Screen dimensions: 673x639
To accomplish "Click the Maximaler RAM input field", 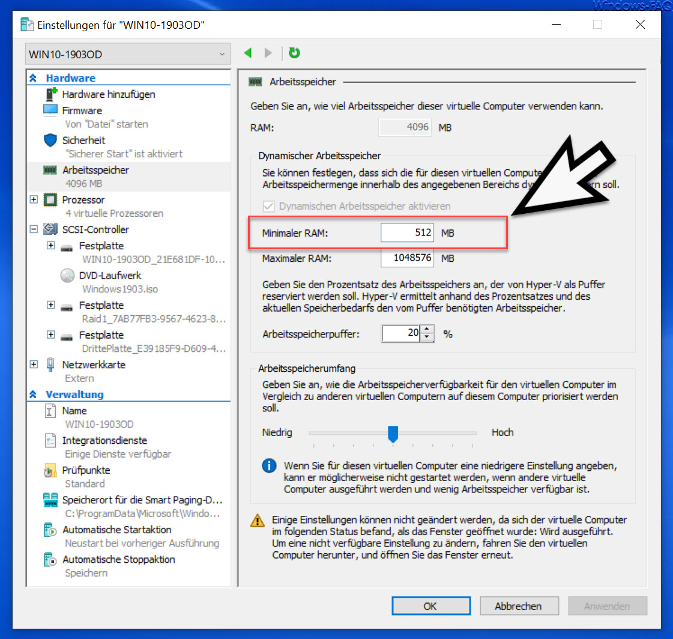I will 407,258.
